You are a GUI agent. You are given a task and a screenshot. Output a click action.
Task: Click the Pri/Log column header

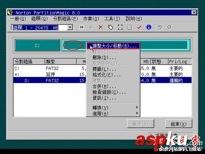click(x=180, y=62)
